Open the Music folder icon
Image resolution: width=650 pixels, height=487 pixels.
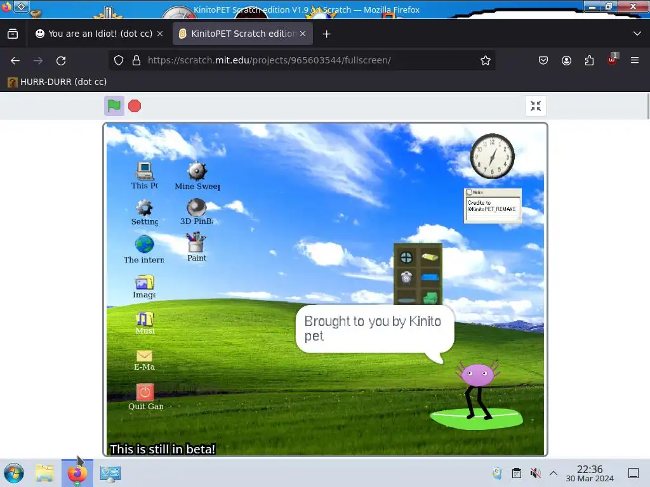coord(145,323)
